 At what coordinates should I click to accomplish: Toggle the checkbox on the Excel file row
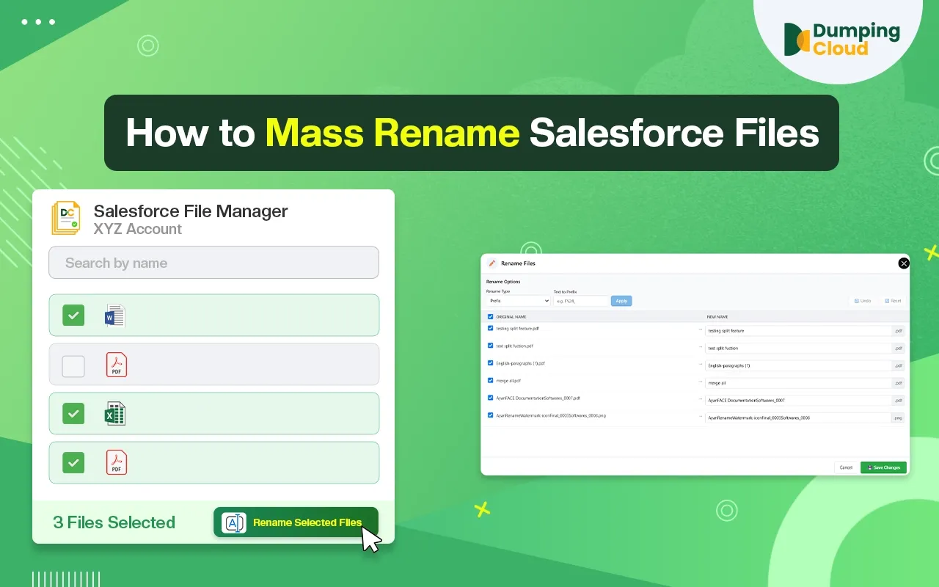coord(73,414)
